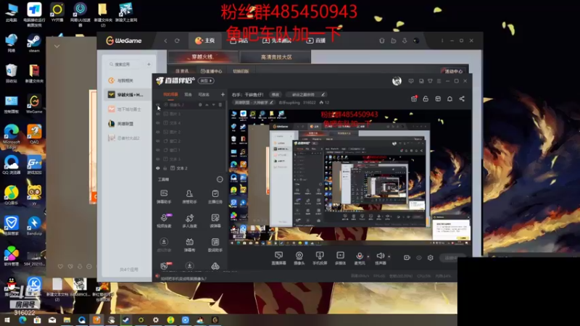Switch to the WeGame 主页 tab
Screen dimensions: 580x326
coord(205,41)
